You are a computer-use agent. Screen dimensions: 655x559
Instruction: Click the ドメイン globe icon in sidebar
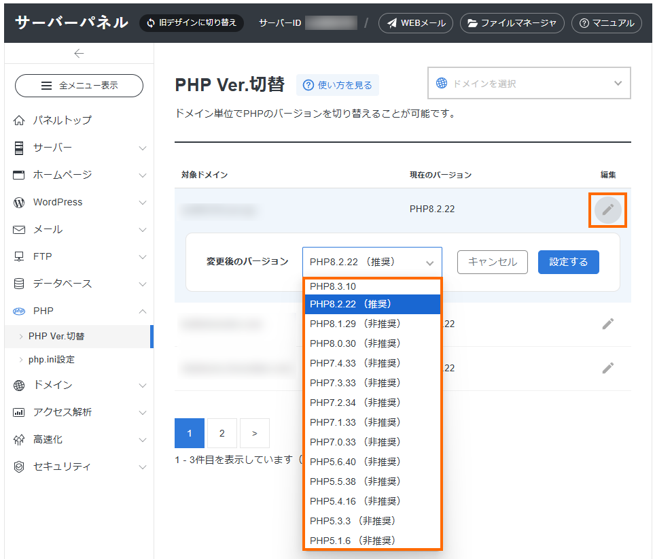(19, 385)
